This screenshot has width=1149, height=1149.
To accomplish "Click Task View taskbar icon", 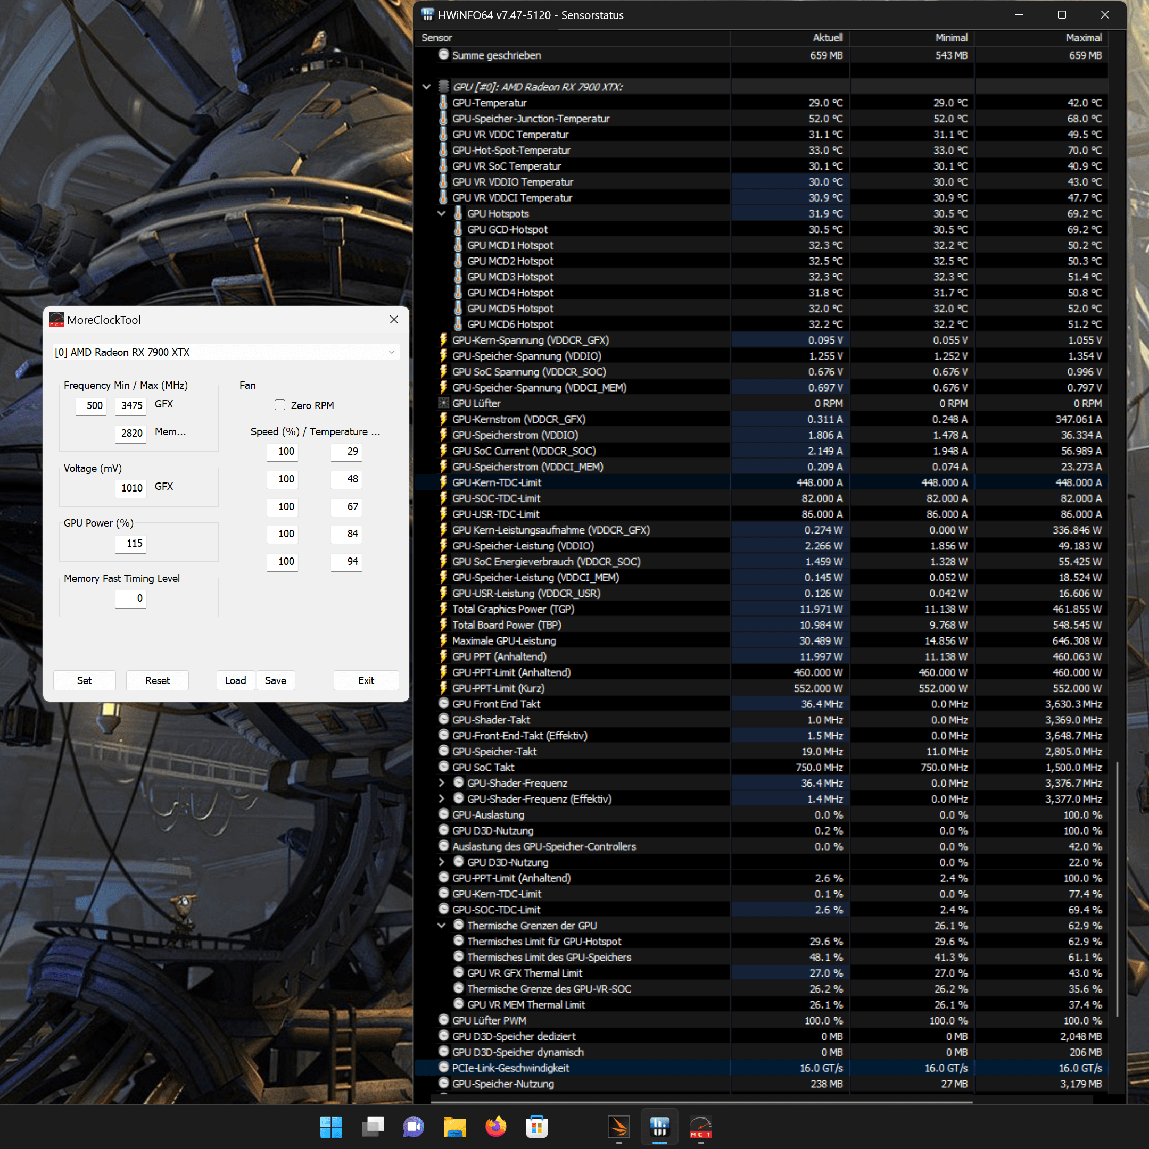I will tap(373, 1127).
